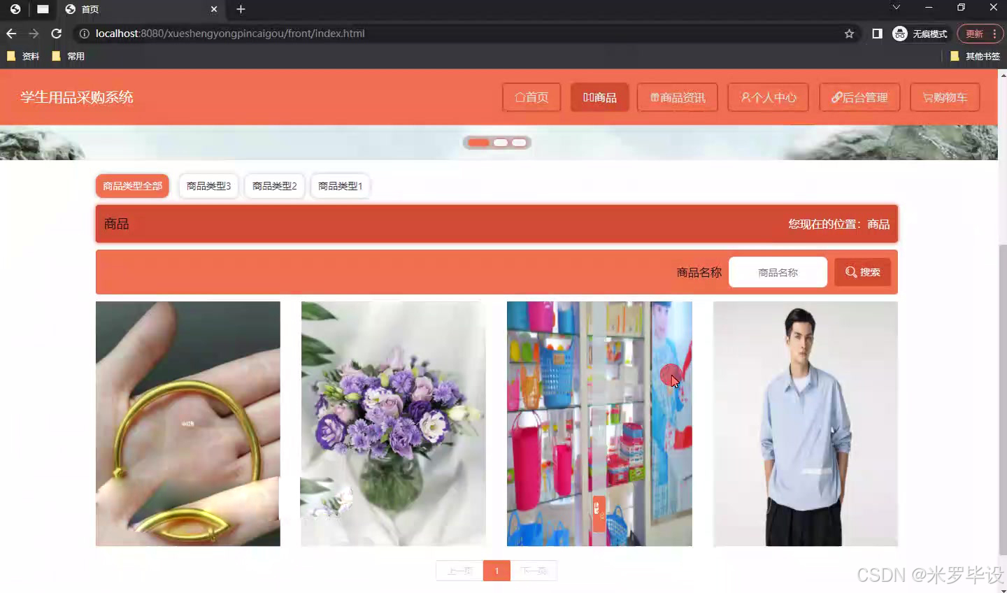
Task: Filter by 商品类型1
Action: [x=341, y=186]
